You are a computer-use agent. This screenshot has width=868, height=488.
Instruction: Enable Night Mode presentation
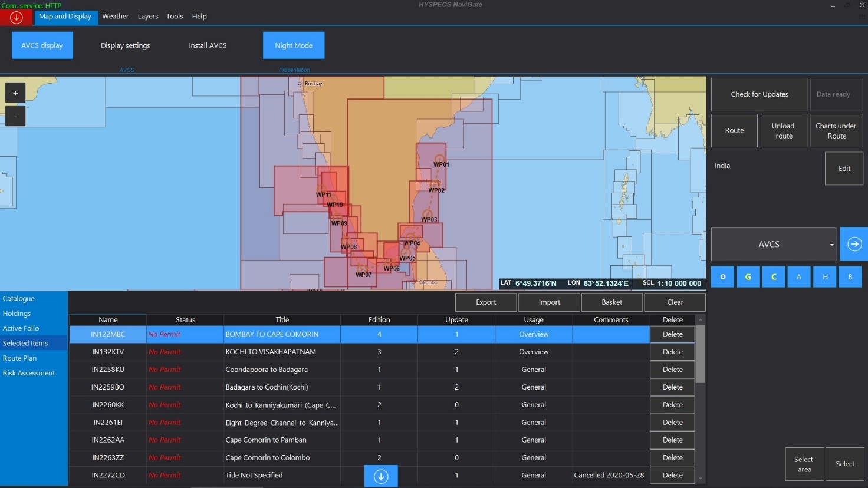pyautogui.click(x=294, y=45)
